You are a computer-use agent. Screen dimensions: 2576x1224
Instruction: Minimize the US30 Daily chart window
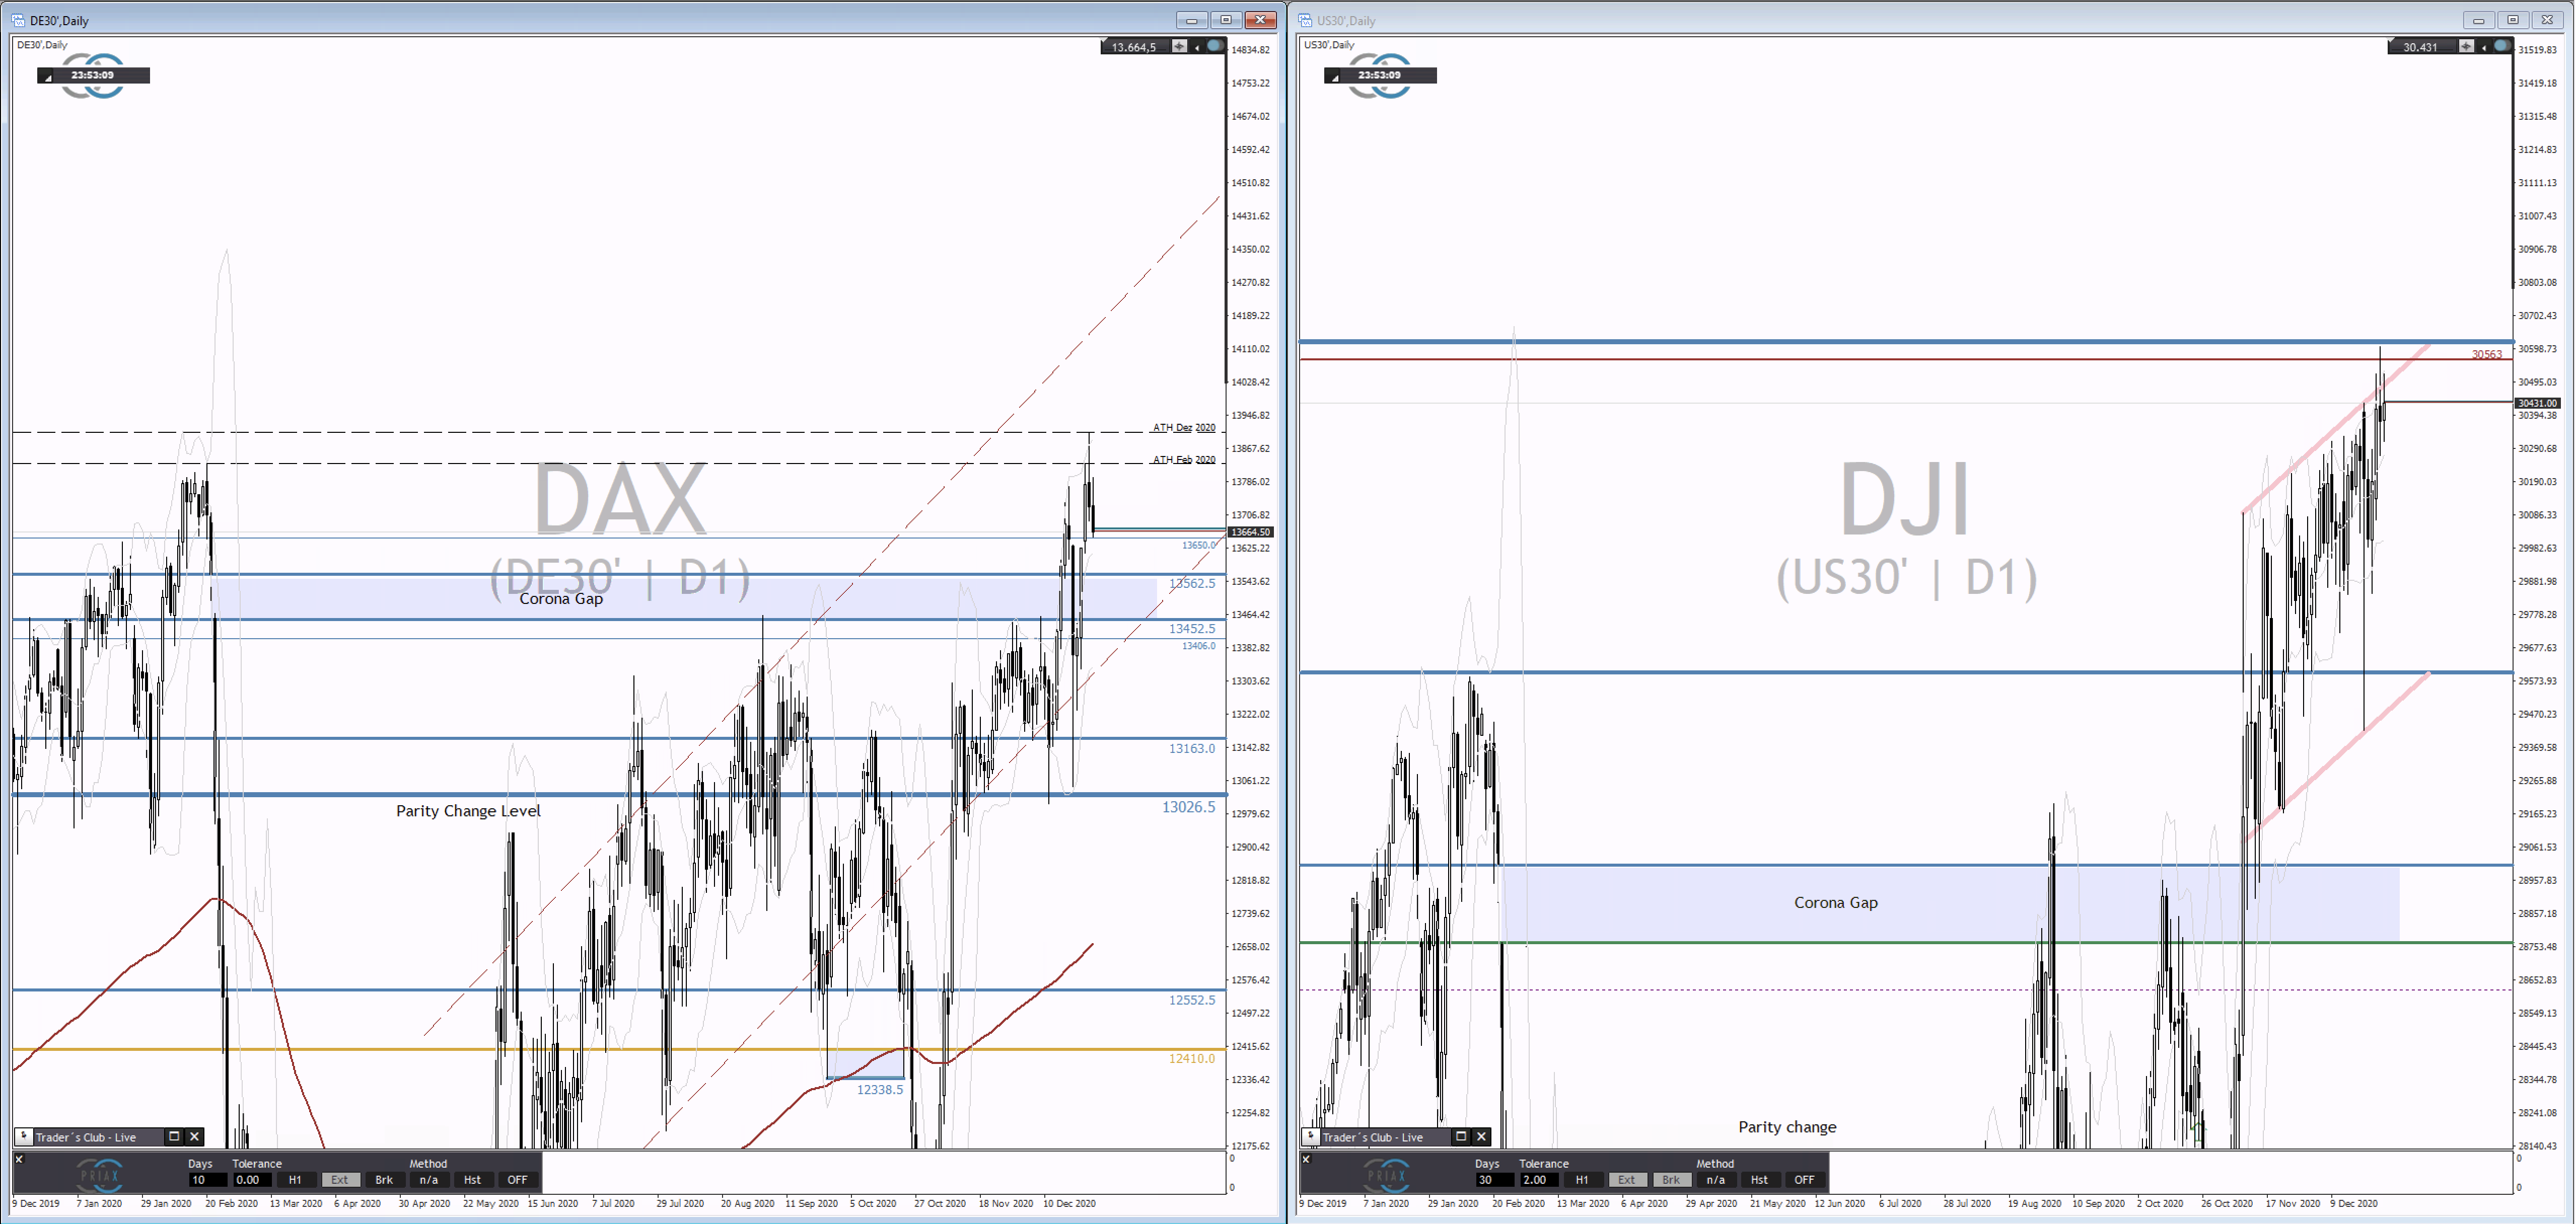coord(2478,20)
